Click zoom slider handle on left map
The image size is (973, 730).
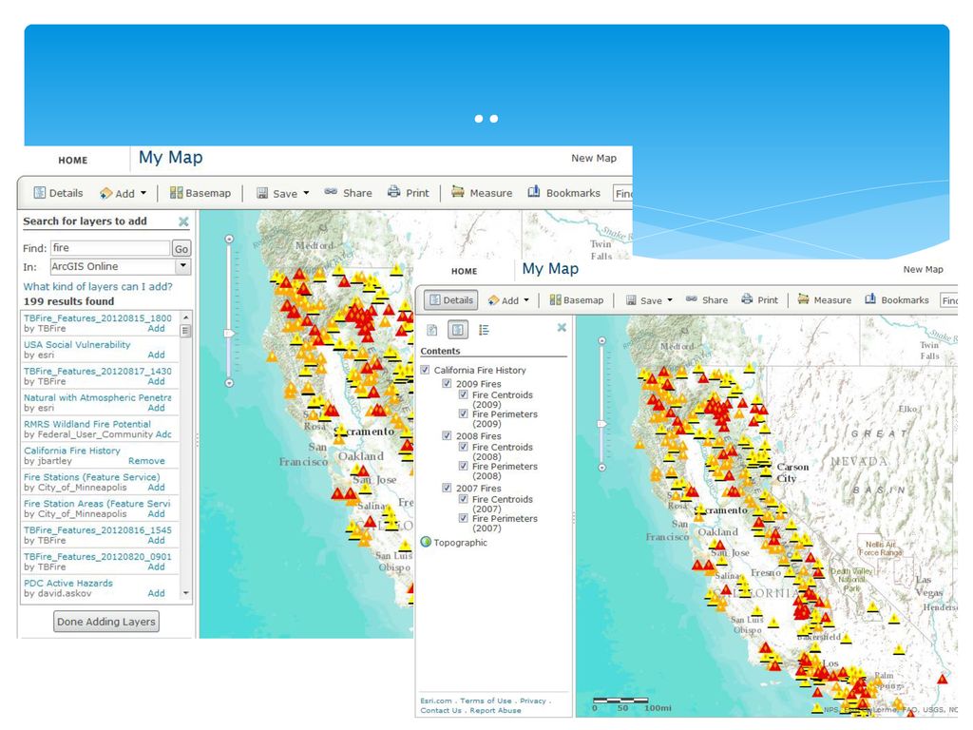pyautogui.click(x=229, y=334)
